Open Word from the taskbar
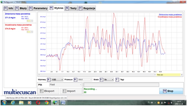The height and width of the screenshot is (107, 187). coord(63,103)
